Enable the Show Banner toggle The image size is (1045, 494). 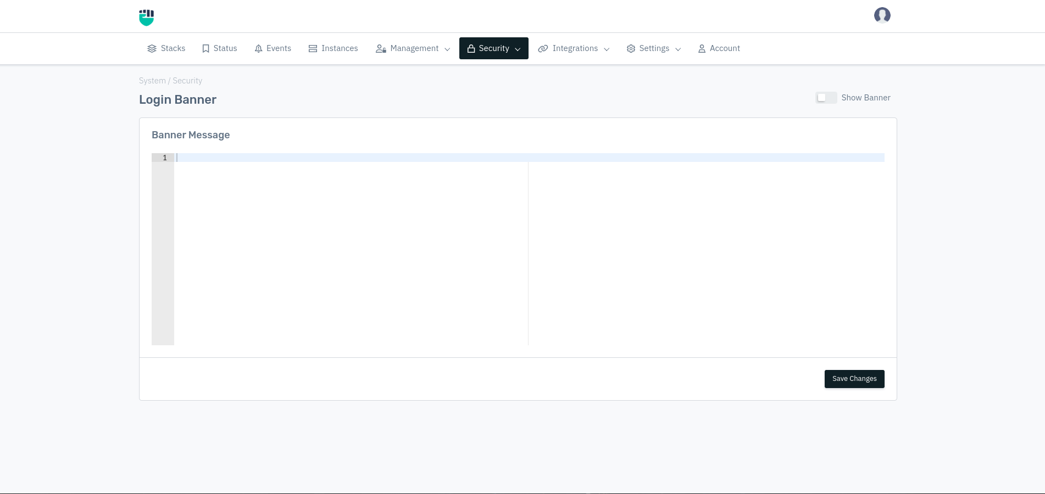coord(826,97)
